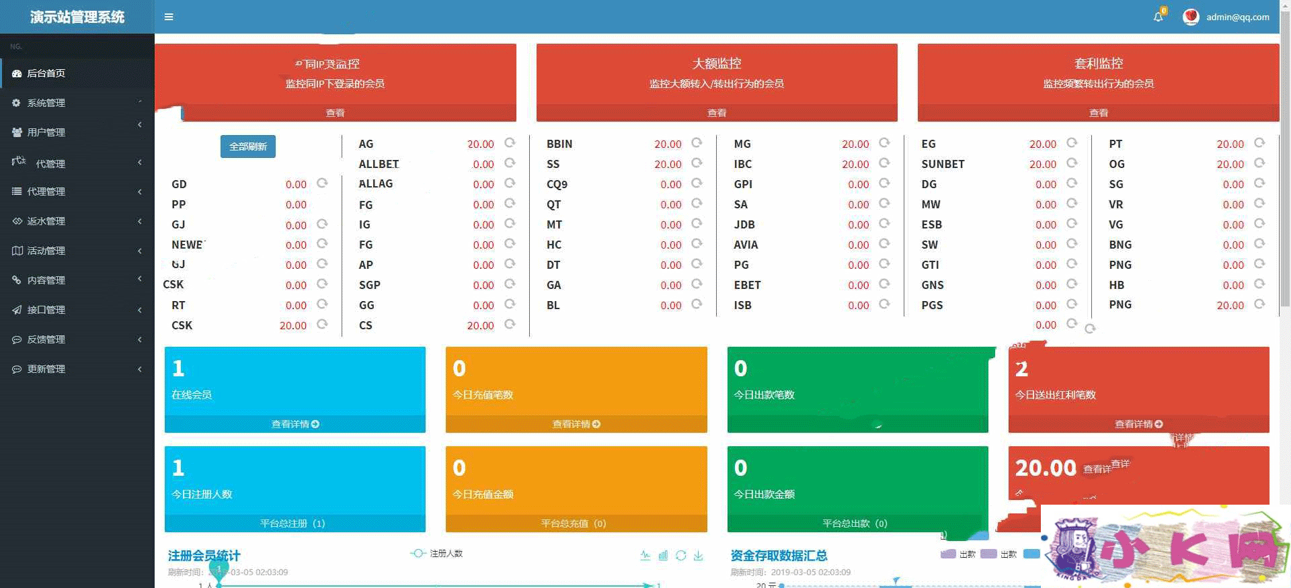Select the 今日充值金额 card
Screen dimensions: 1291x588
(576, 489)
